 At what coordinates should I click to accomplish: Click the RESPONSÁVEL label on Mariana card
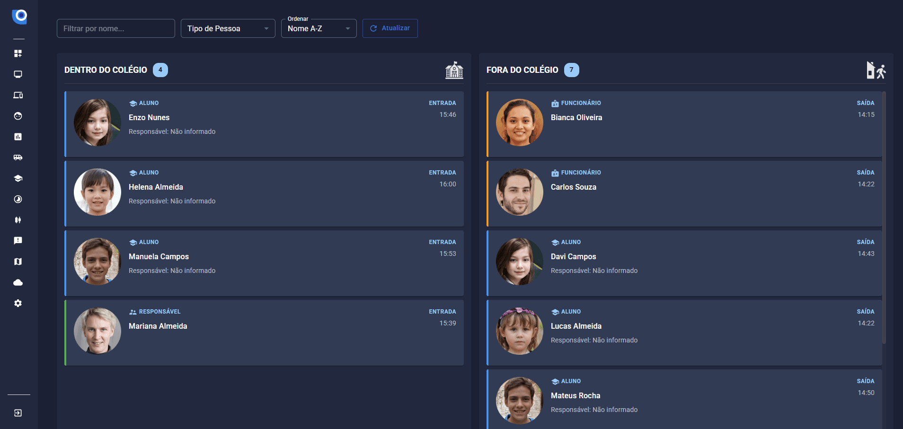160,312
